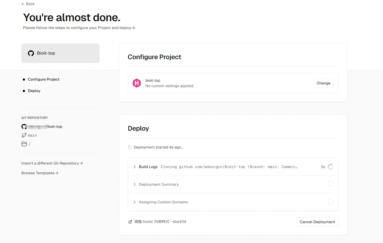
Task: Open the external link icon beside commit message
Action: (x=130, y=222)
